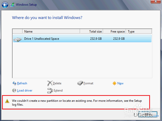The height and width of the screenshot is (121, 162).
Task: Click the Format drive icon
Action: point(80,83)
